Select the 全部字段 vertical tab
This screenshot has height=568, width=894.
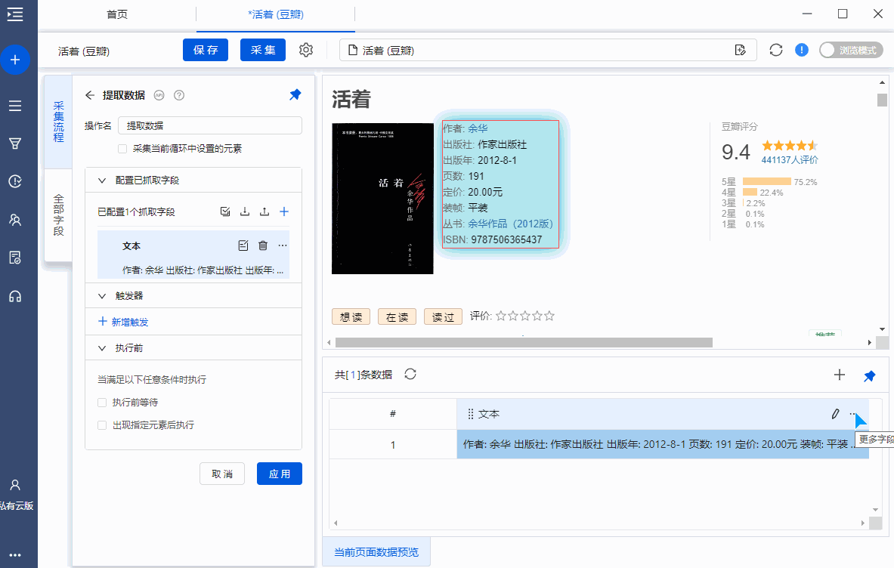click(58, 215)
